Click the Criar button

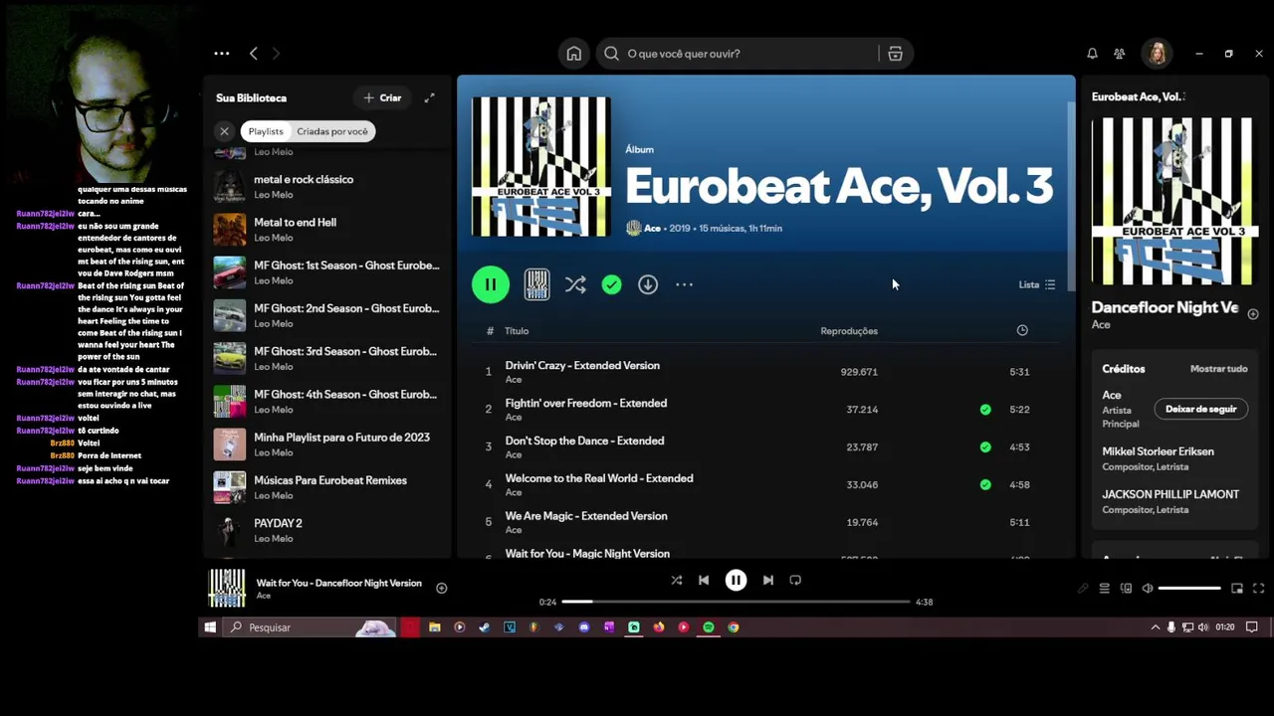[382, 97]
